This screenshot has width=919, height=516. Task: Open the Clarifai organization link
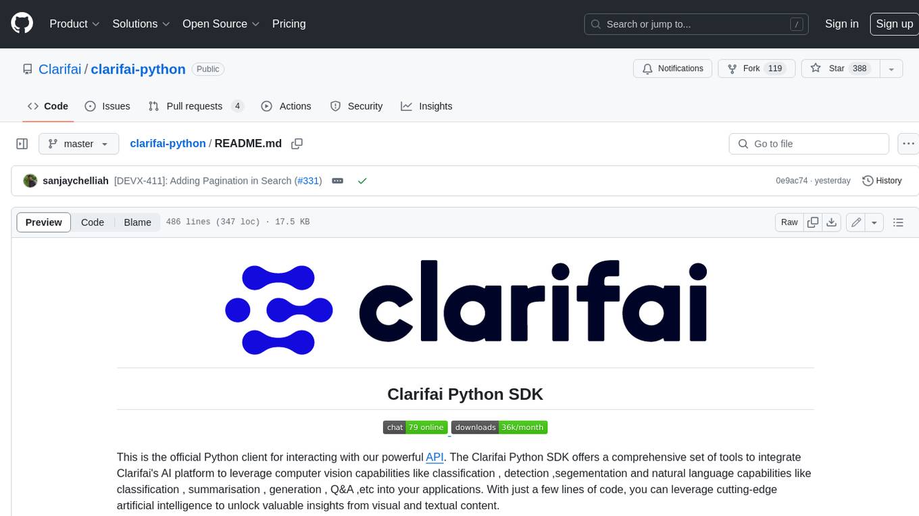click(59, 69)
